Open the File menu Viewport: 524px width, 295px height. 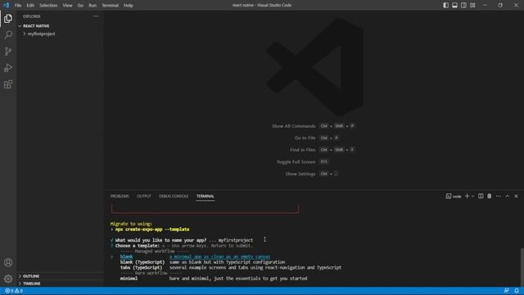point(18,6)
